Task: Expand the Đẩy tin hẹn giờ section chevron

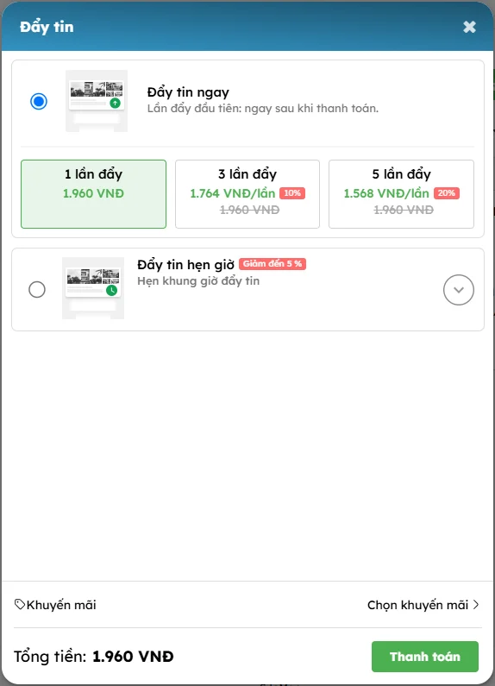Action: pyautogui.click(x=458, y=290)
